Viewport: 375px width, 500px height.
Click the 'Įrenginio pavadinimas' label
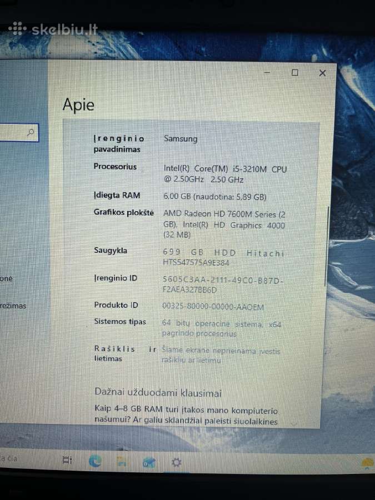[119, 144]
